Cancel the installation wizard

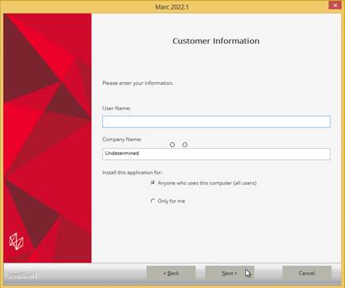307,273
